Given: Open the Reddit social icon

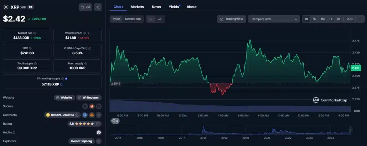Looking at the screenshot, I should 92,106.
